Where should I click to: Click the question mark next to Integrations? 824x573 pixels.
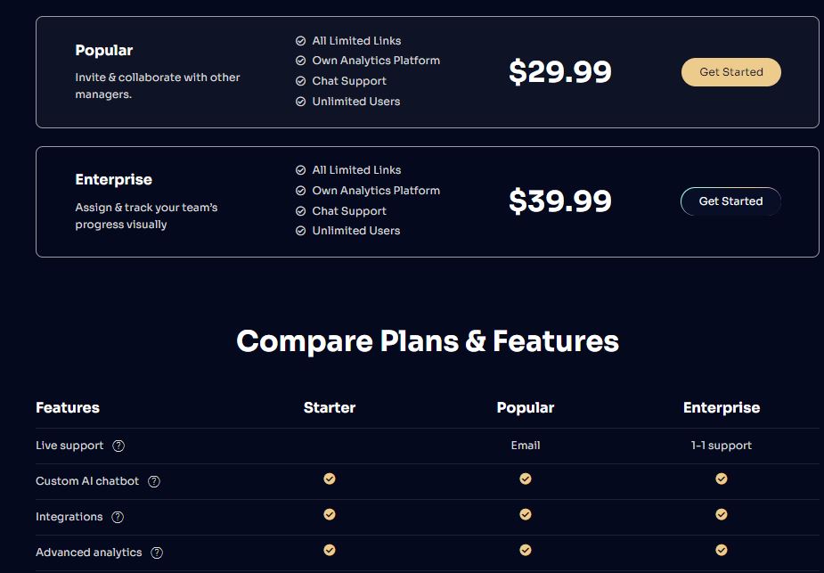pos(118,517)
